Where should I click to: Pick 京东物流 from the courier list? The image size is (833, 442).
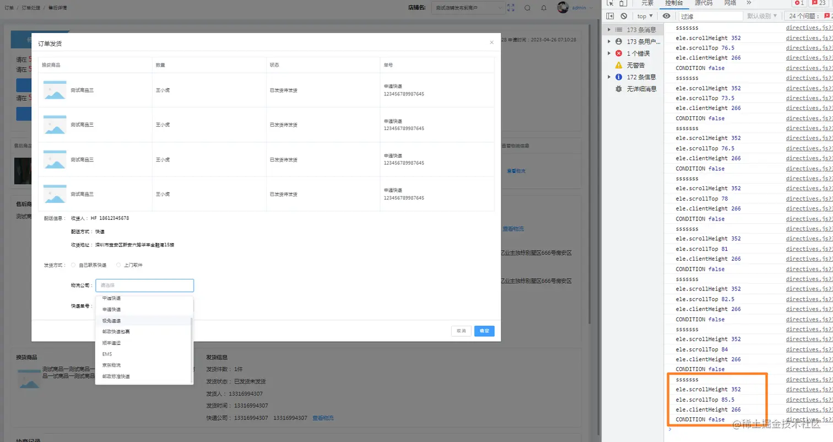(143, 365)
